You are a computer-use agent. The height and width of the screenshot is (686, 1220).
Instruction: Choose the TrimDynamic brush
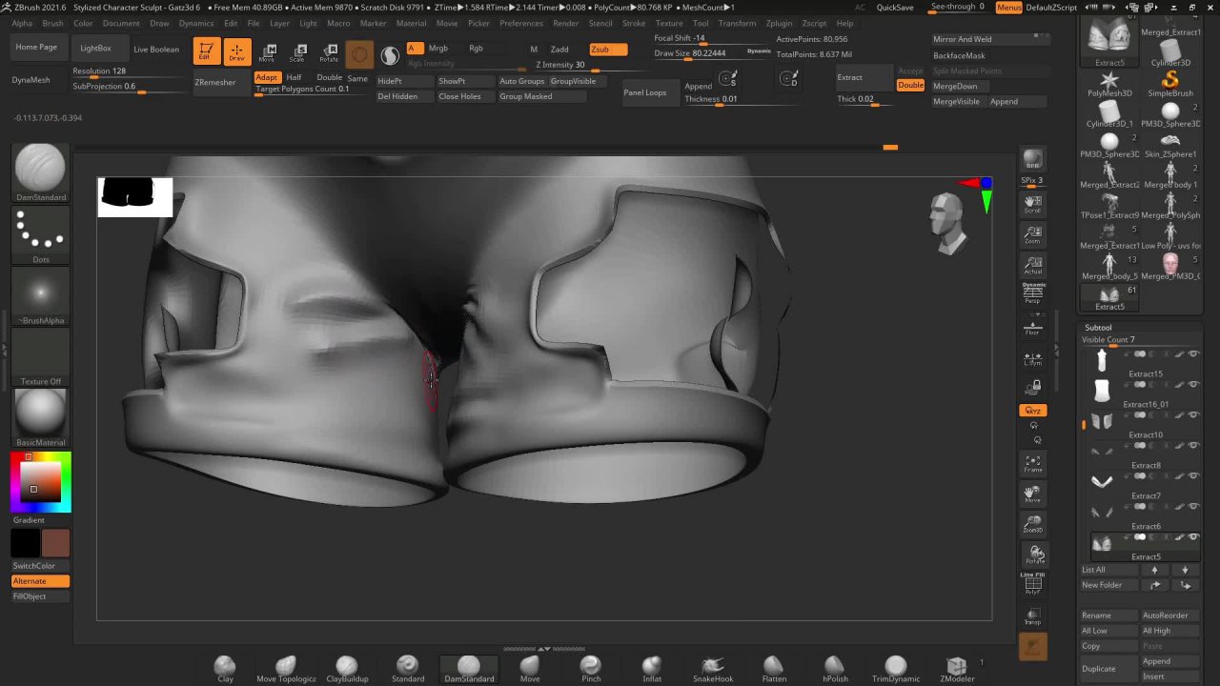point(895,666)
